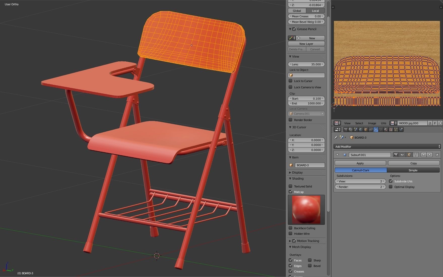Collapse the Grease Pencil panel
This screenshot has height=277, width=443.
click(290, 29)
